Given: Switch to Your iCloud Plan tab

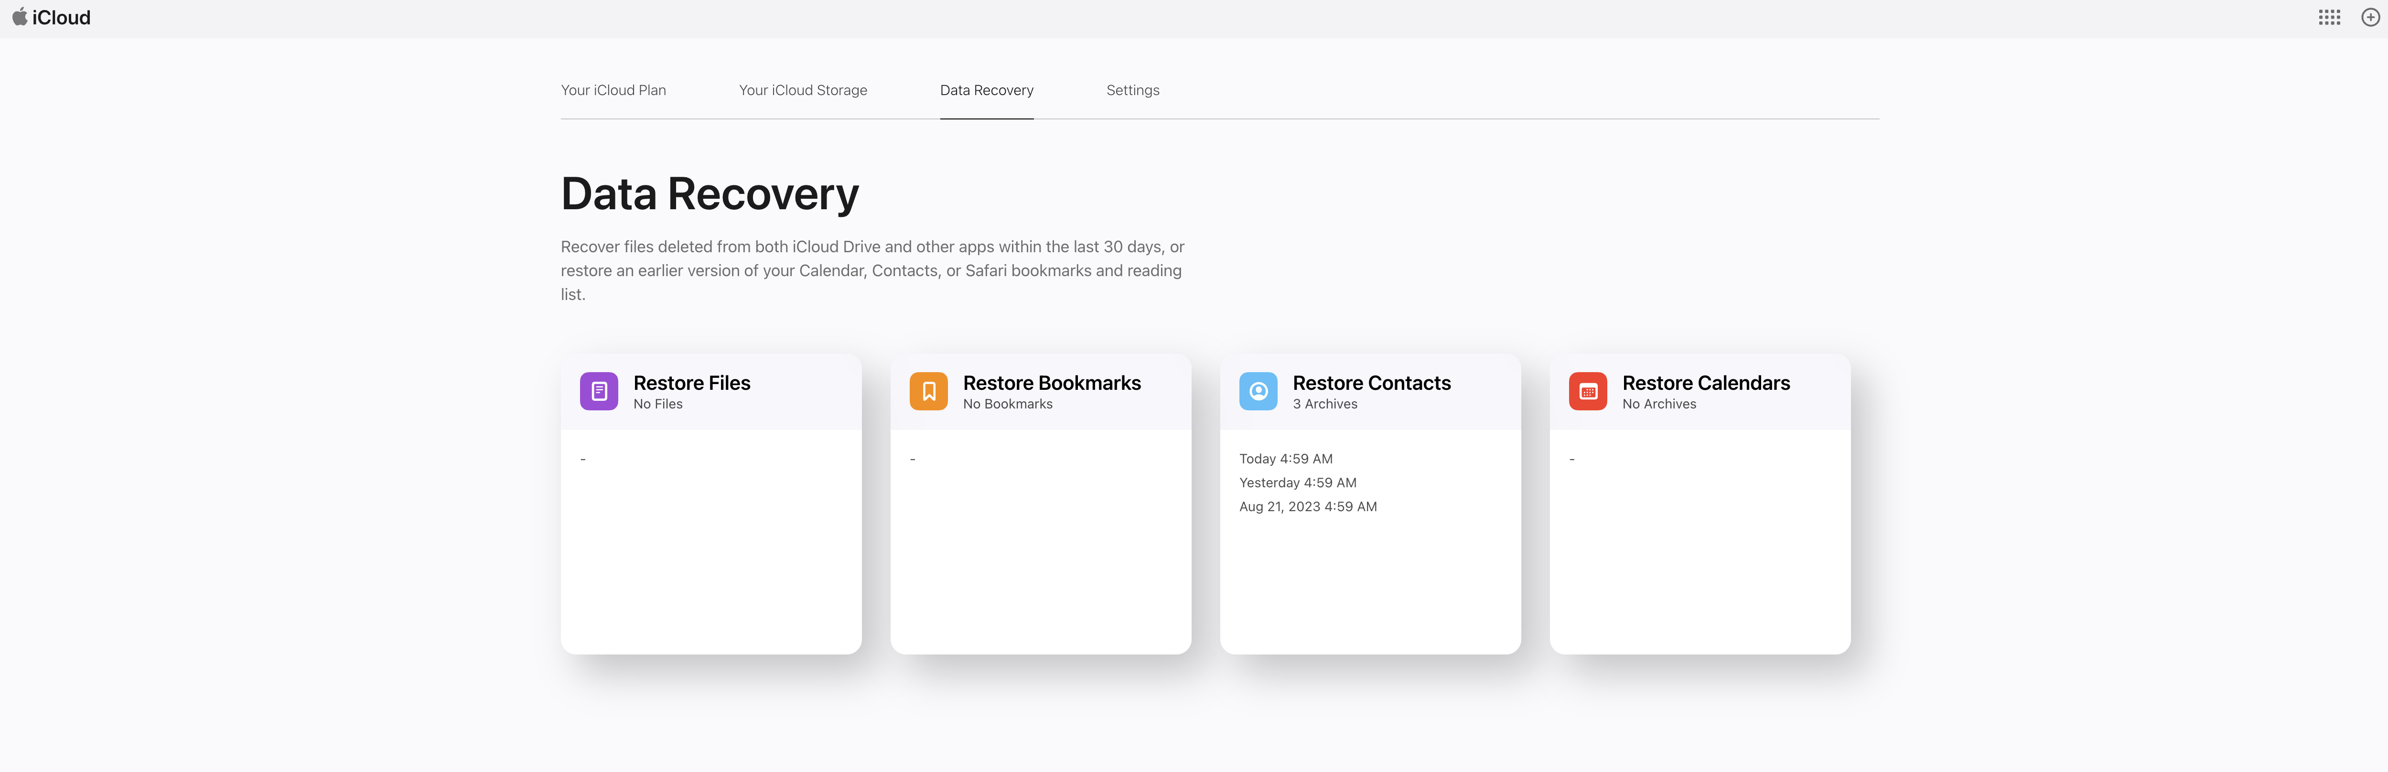Looking at the screenshot, I should (613, 90).
